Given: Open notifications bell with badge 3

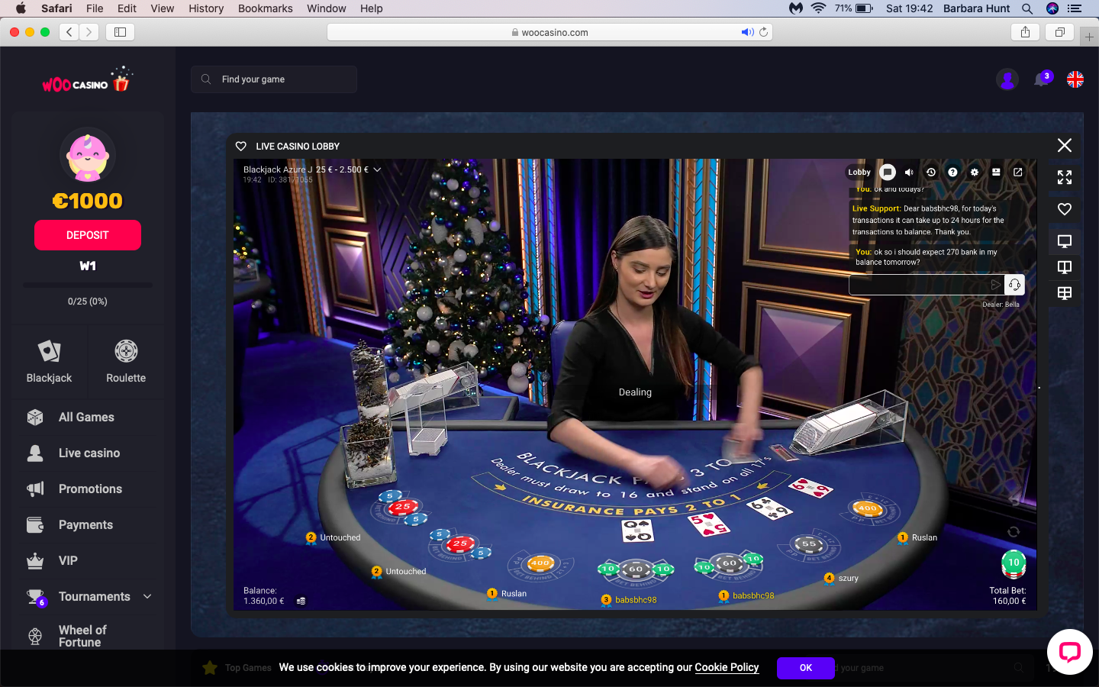Looking at the screenshot, I should [1043, 79].
